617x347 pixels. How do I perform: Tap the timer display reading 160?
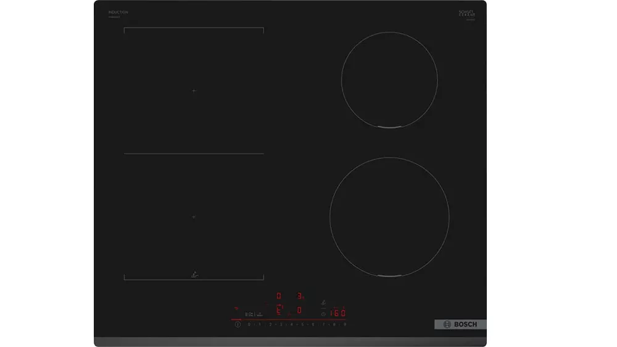(337, 313)
